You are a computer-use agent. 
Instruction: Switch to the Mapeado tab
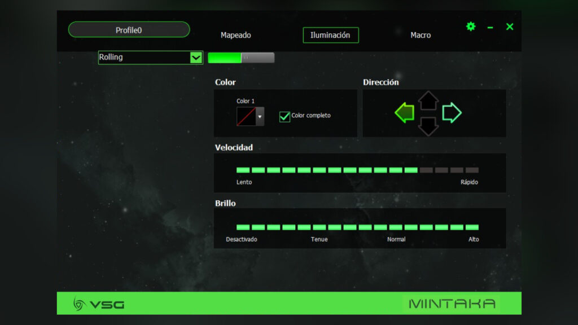click(x=235, y=35)
